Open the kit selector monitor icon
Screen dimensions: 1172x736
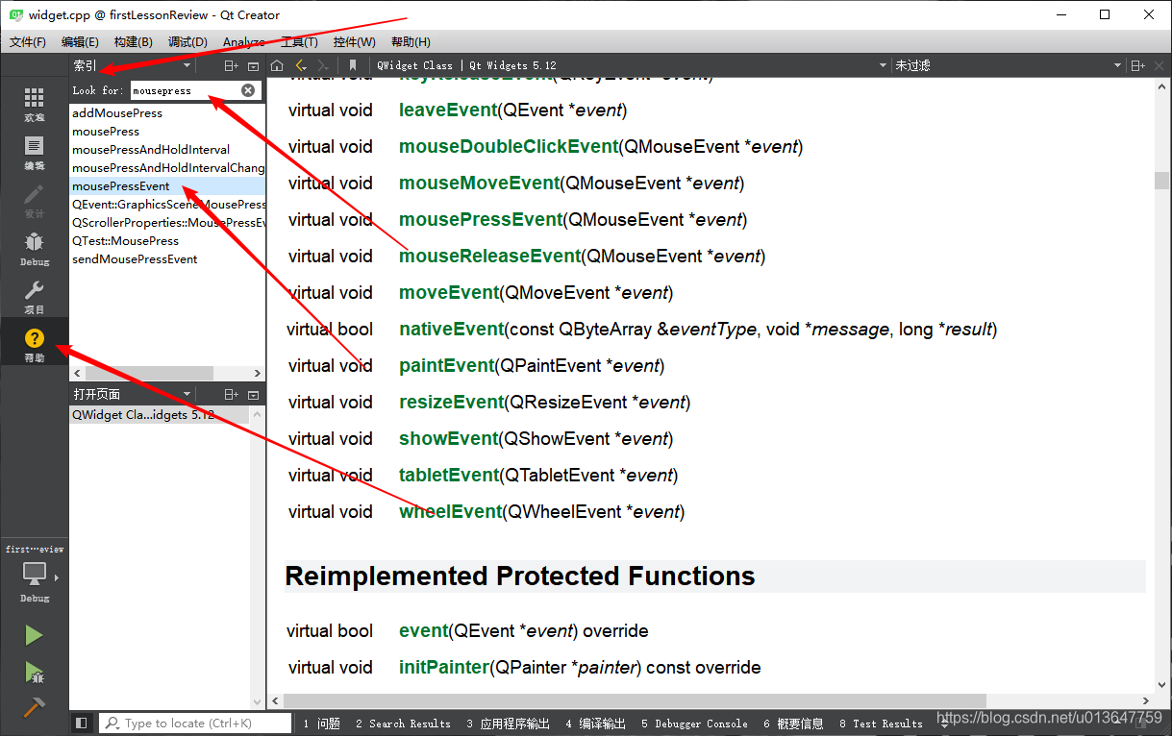click(34, 574)
